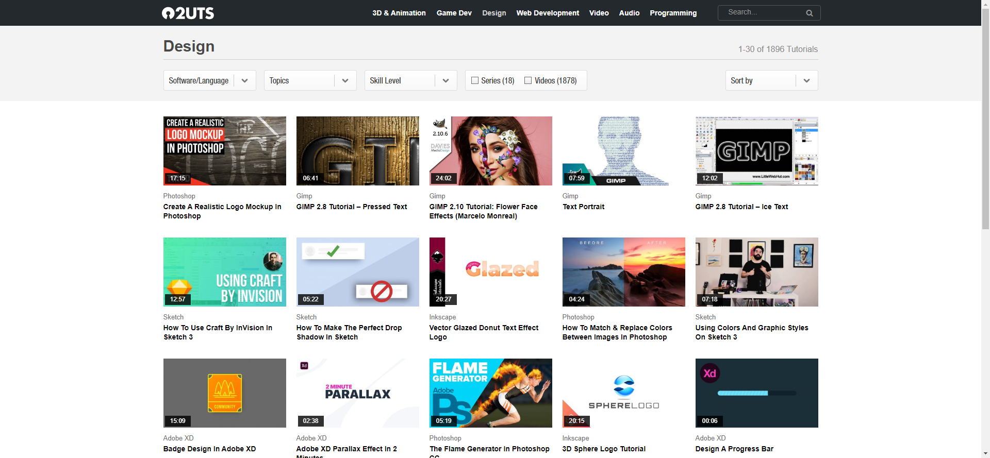The height and width of the screenshot is (458, 990).
Task: Open the Using Craft by InVision thumbnail
Action: click(x=225, y=272)
